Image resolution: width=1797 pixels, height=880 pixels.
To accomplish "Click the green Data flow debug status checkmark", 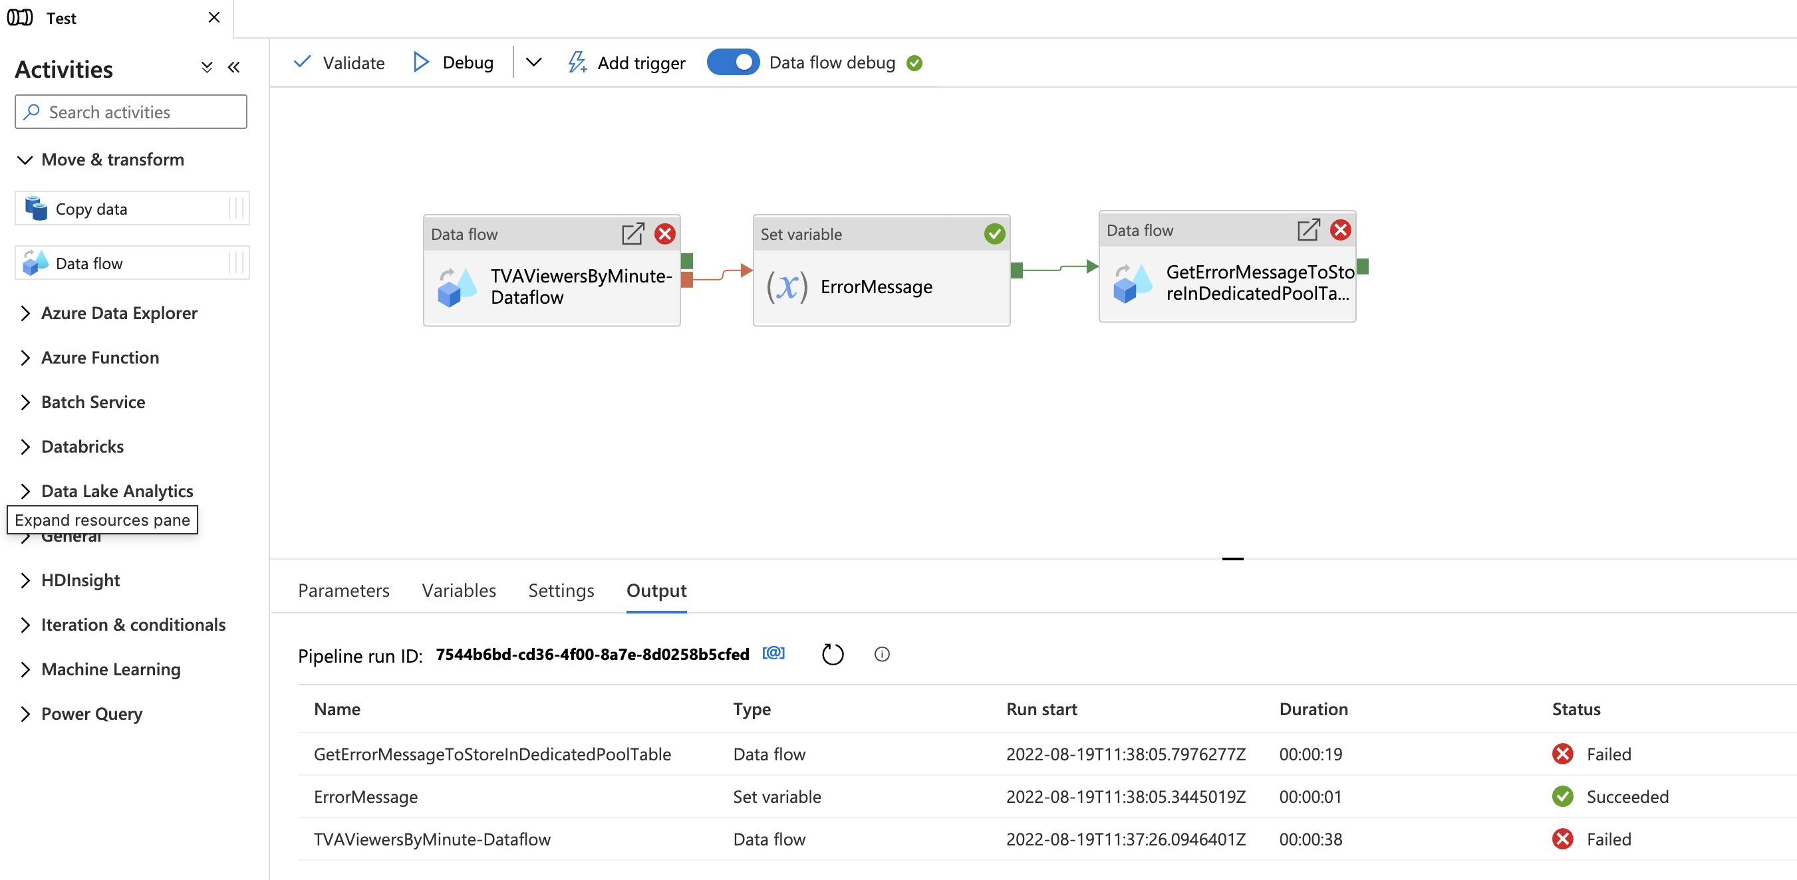I will 914,63.
